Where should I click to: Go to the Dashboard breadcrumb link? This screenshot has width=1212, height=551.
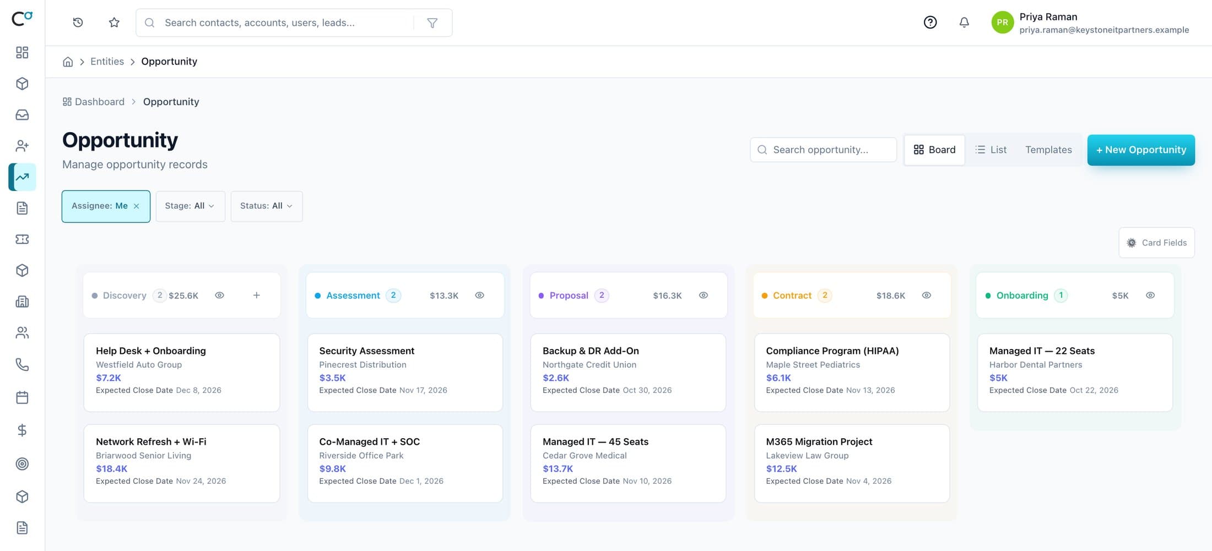94,102
